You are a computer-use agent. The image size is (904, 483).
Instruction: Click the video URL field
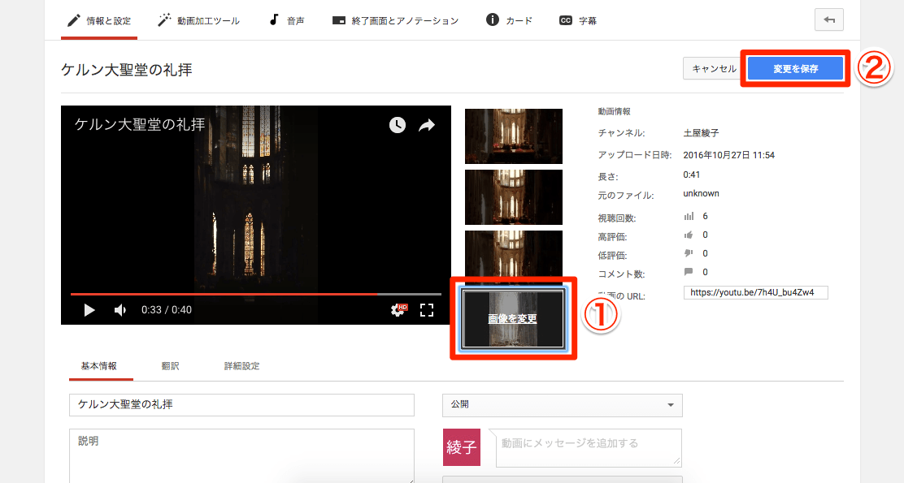[756, 292]
